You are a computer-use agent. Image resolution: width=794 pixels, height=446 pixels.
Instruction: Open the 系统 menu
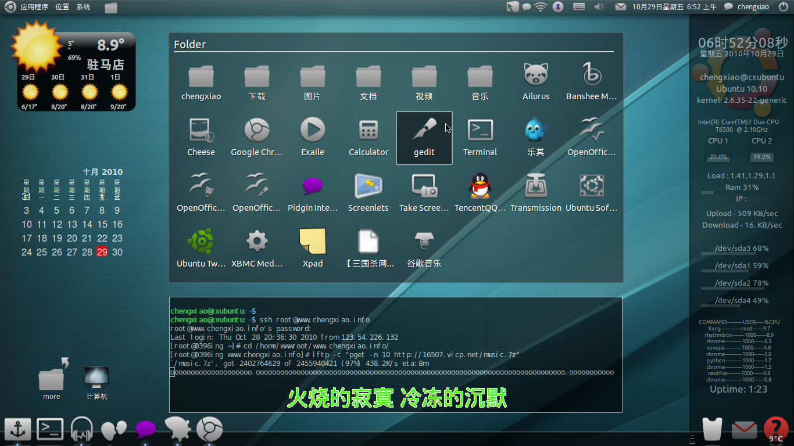coord(83,7)
